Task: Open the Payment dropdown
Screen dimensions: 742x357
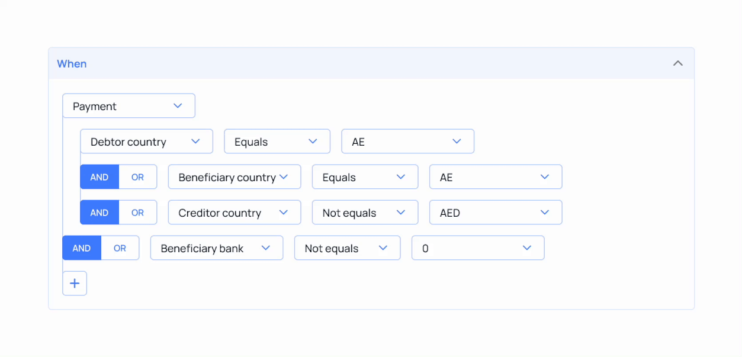Action: tap(129, 106)
